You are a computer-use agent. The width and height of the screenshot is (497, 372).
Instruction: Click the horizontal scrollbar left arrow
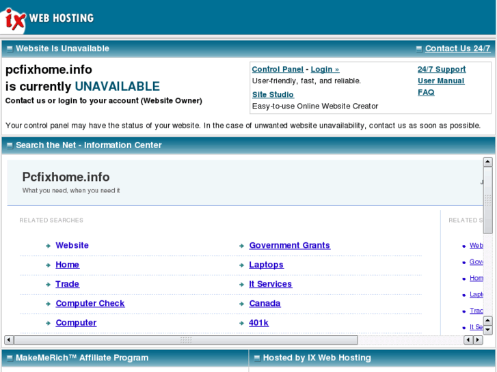pyautogui.click(x=9, y=340)
